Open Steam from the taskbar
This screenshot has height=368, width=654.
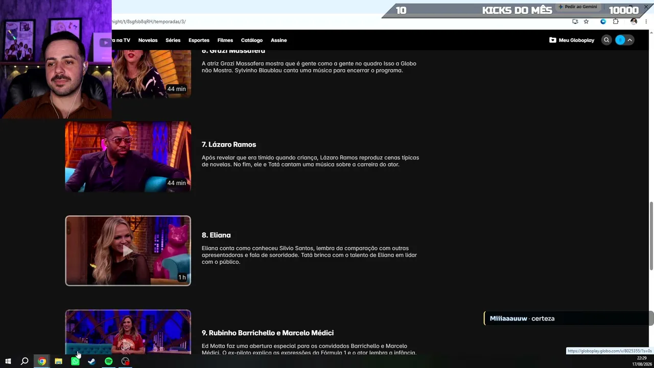tap(92, 361)
